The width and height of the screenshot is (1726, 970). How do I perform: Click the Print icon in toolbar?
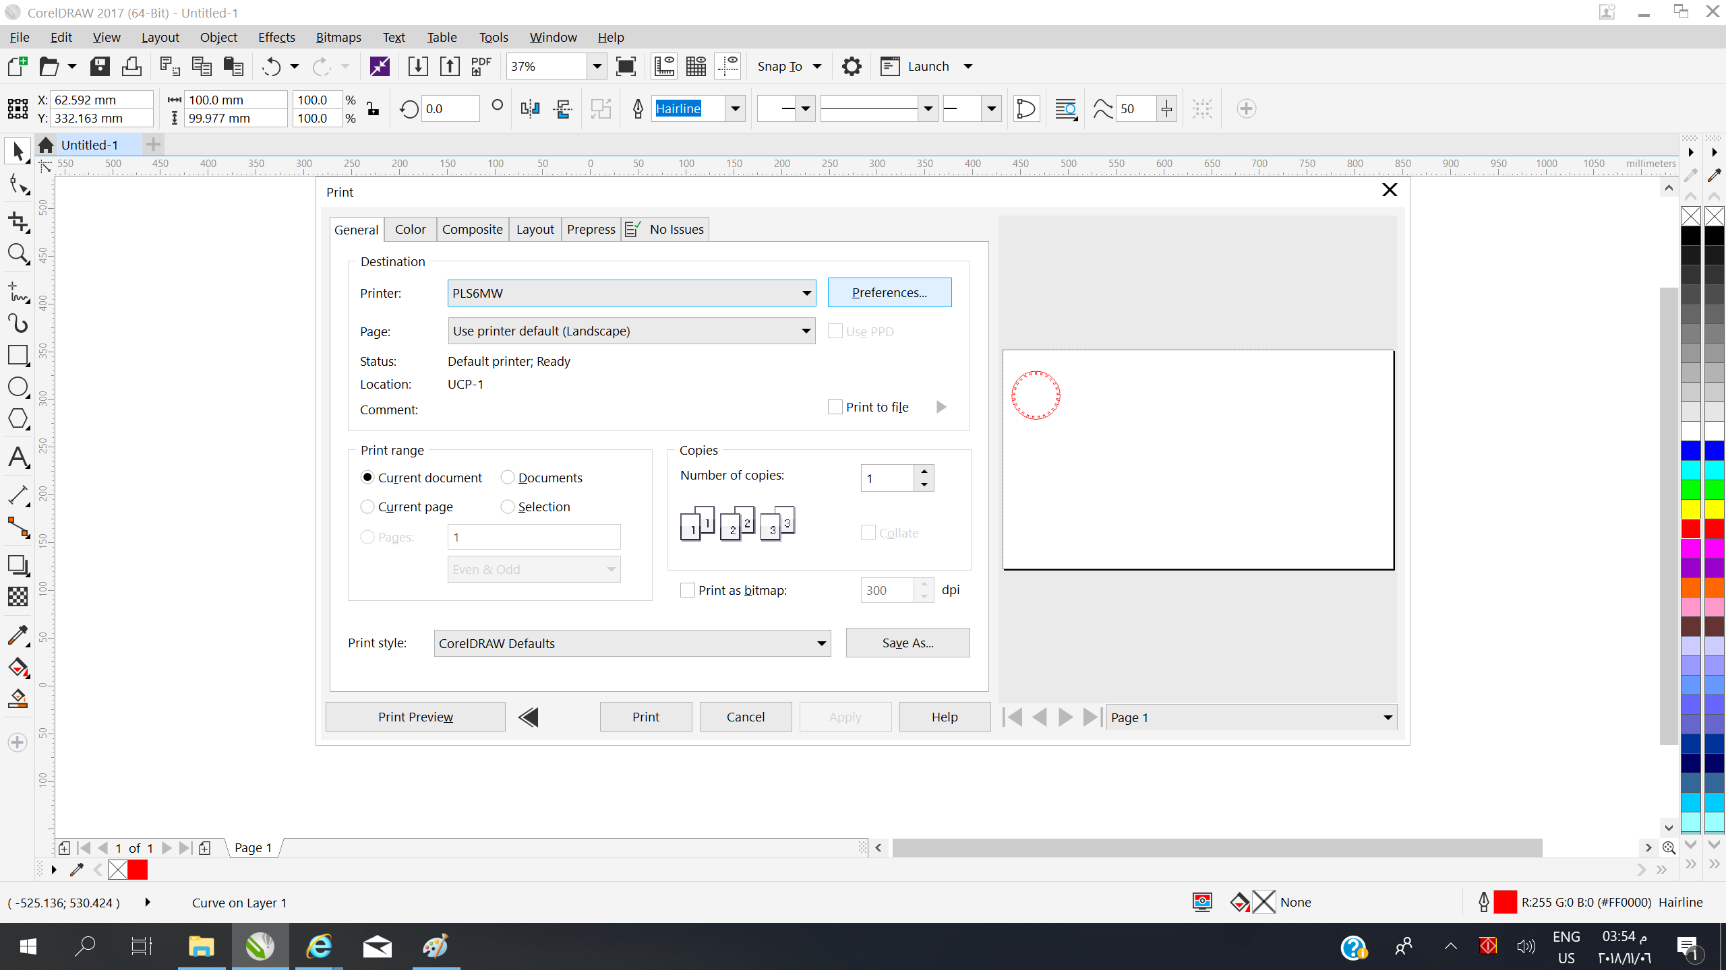[x=131, y=66]
